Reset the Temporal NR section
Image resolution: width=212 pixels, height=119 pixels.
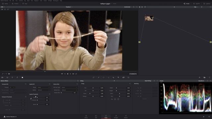26,84
